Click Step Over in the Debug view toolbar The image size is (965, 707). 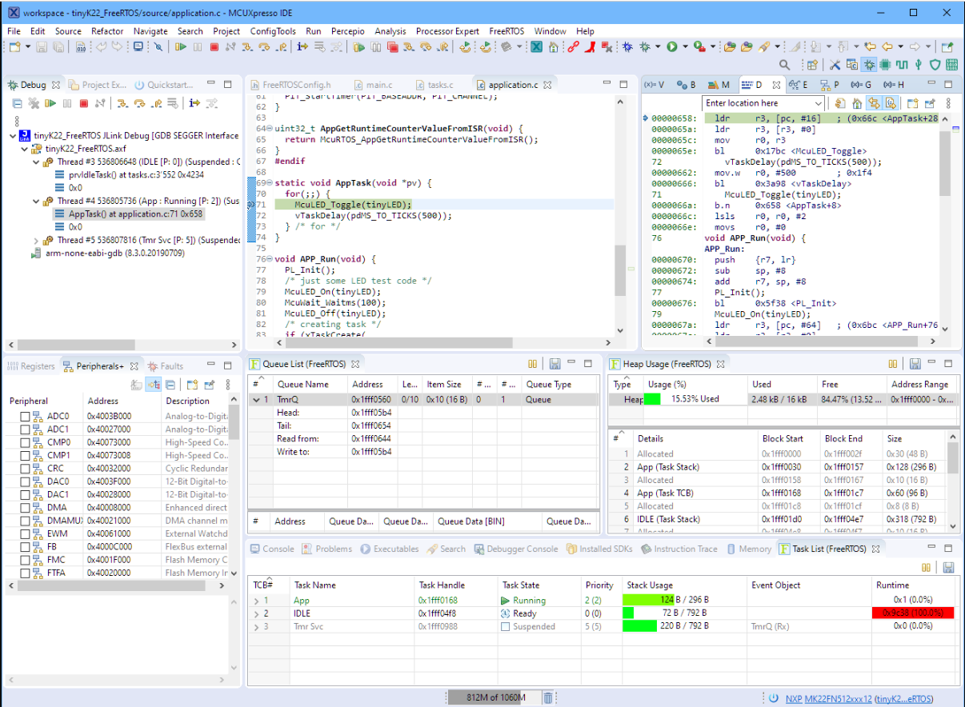140,103
